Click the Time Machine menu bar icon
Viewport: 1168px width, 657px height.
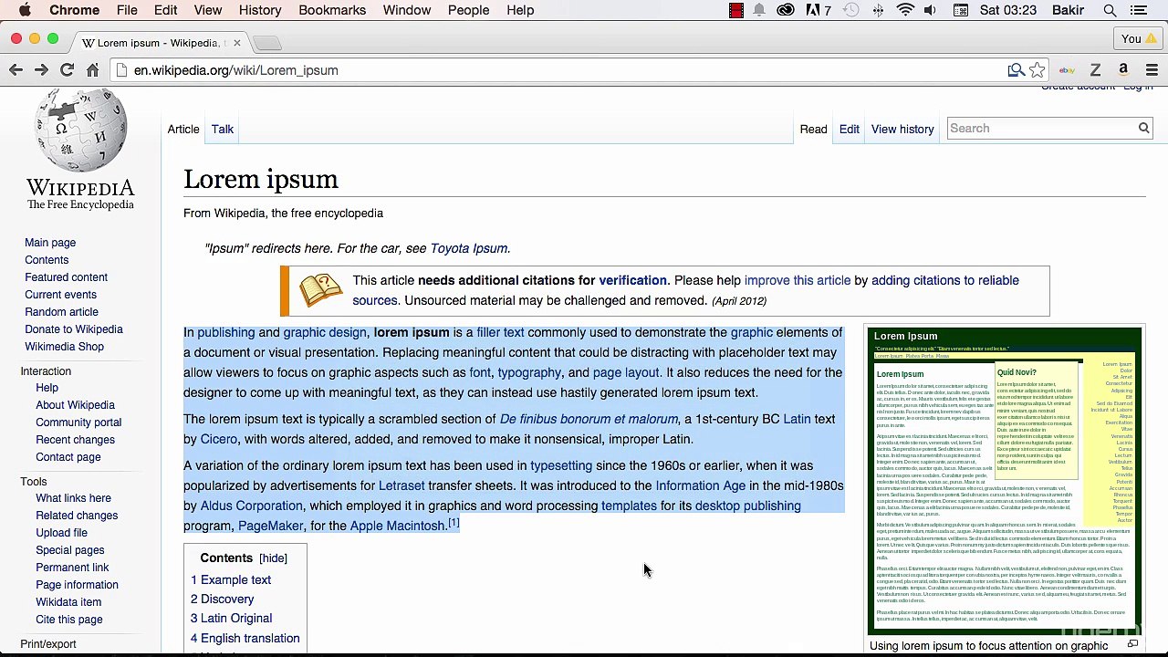pos(851,10)
